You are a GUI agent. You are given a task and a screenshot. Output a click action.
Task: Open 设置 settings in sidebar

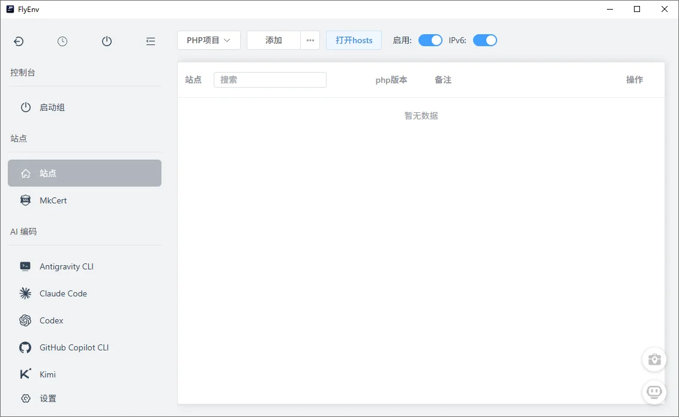pos(85,398)
